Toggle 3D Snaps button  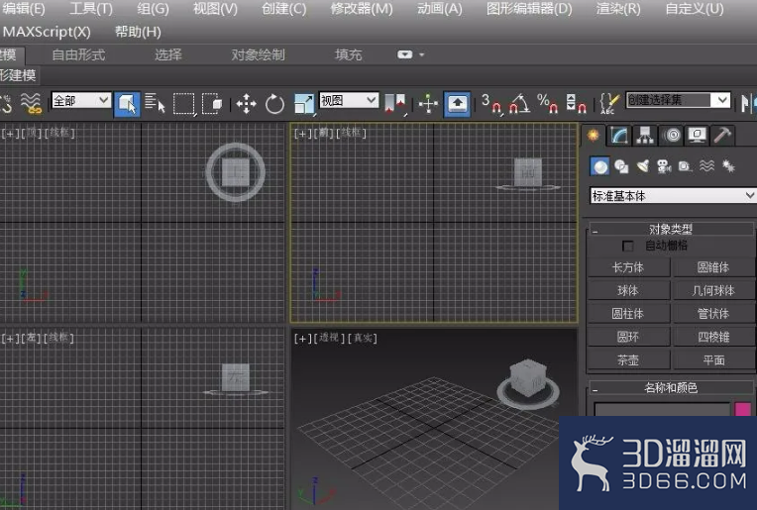point(491,103)
